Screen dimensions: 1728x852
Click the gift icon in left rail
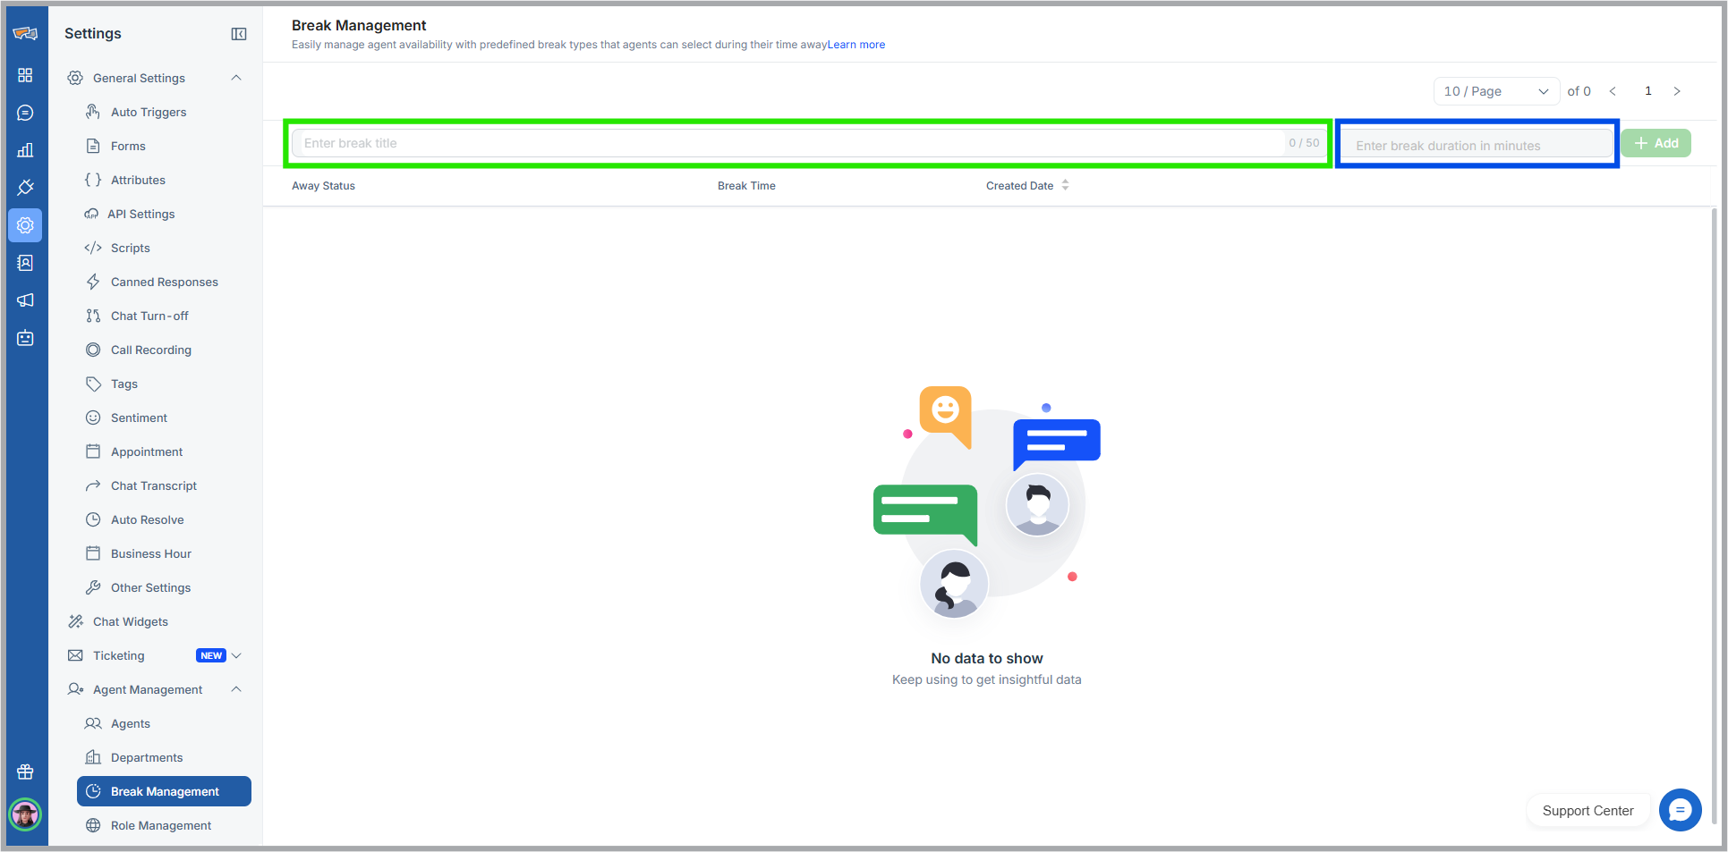click(25, 772)
